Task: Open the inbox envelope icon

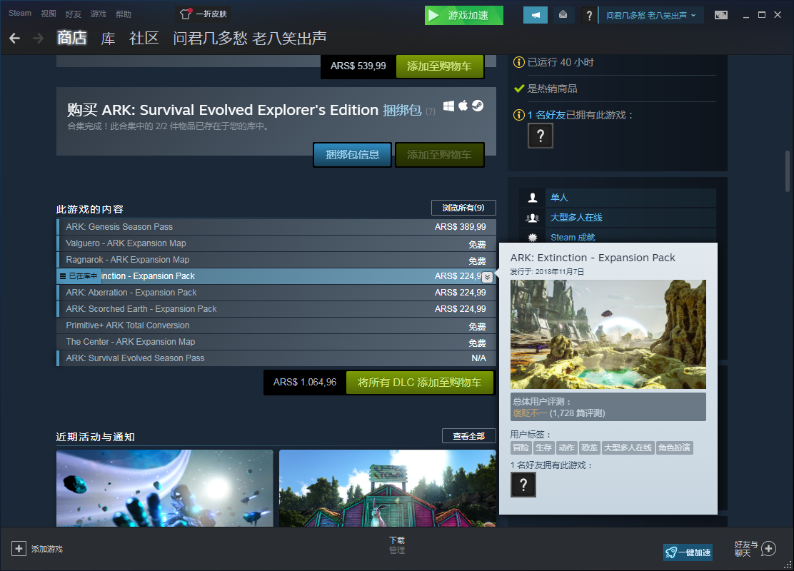Action: pos(563,15)
